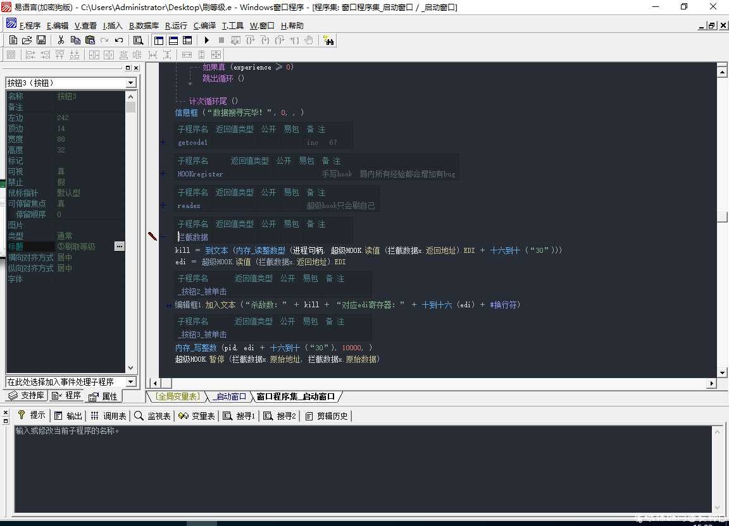Collapse the 拦截数据 subroutine block

pos(163,237)
